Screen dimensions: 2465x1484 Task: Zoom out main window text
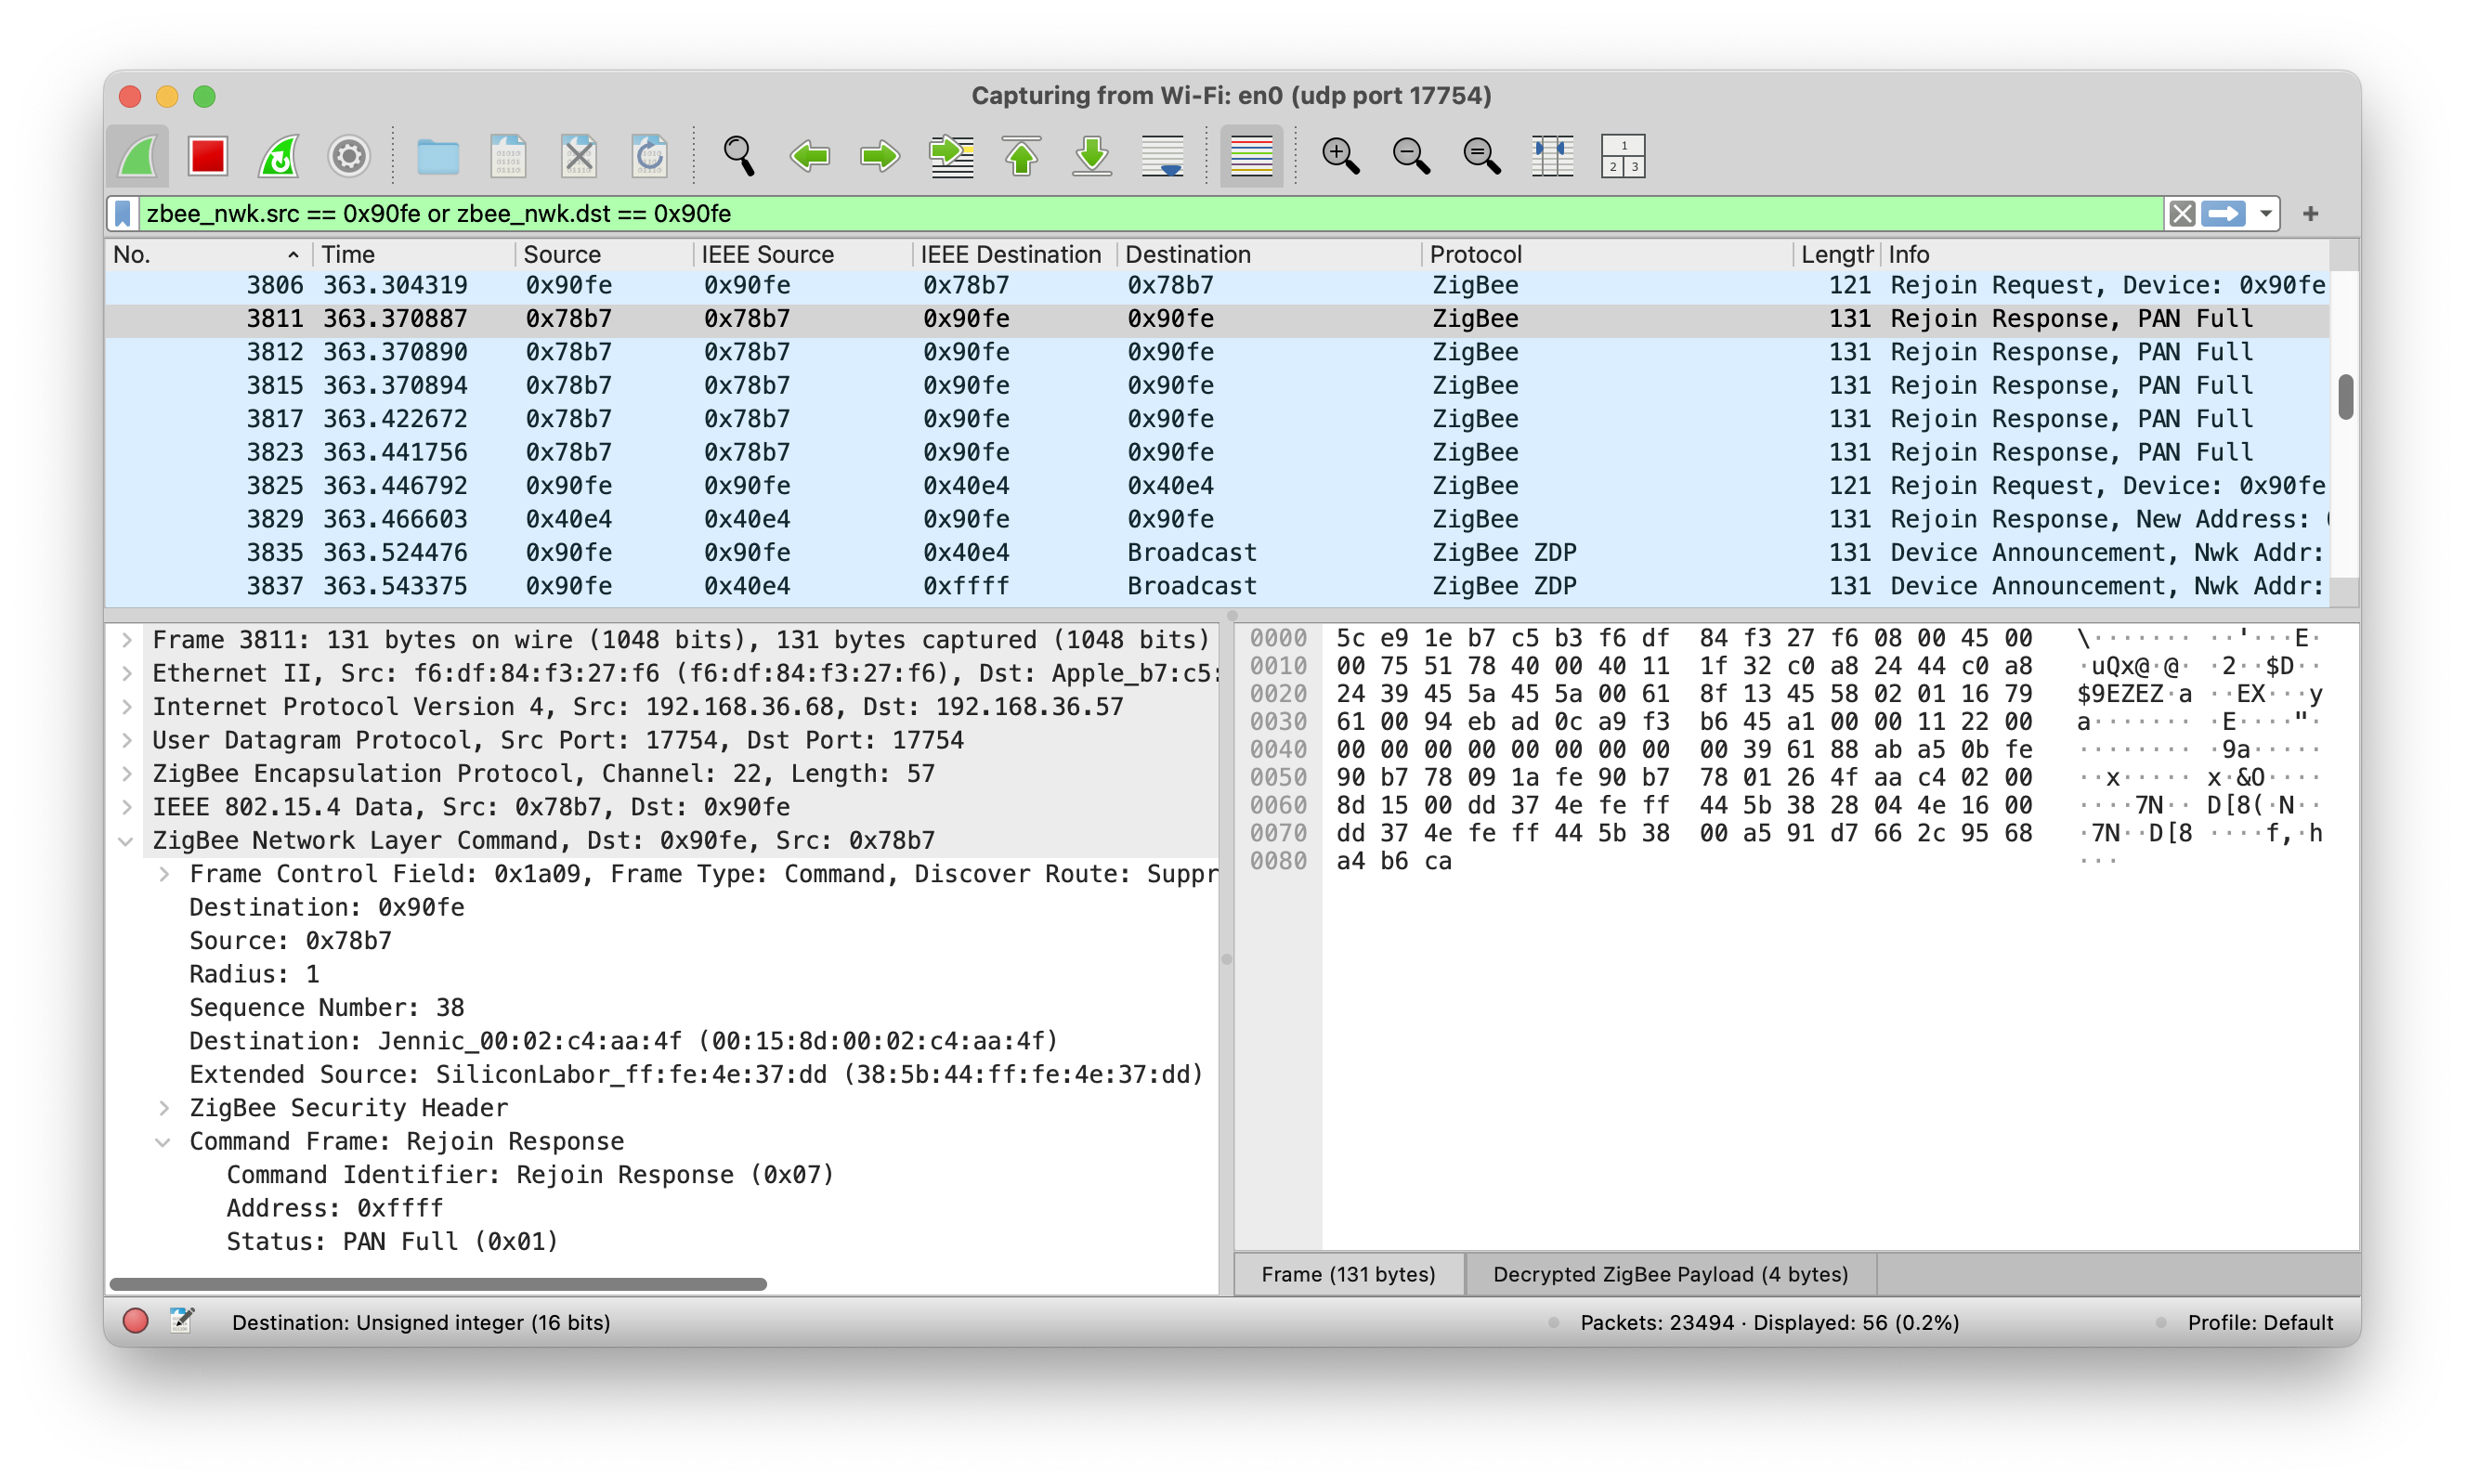1411,156
